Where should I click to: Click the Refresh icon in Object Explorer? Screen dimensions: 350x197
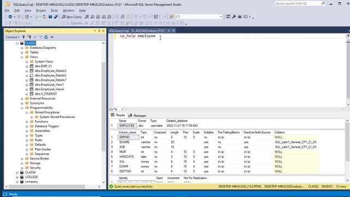tap(46, 37)
